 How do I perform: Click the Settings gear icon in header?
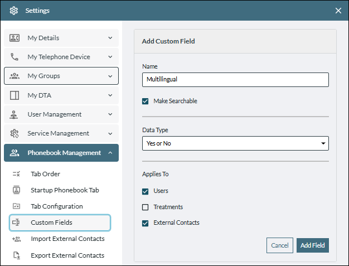pos(14,11)
